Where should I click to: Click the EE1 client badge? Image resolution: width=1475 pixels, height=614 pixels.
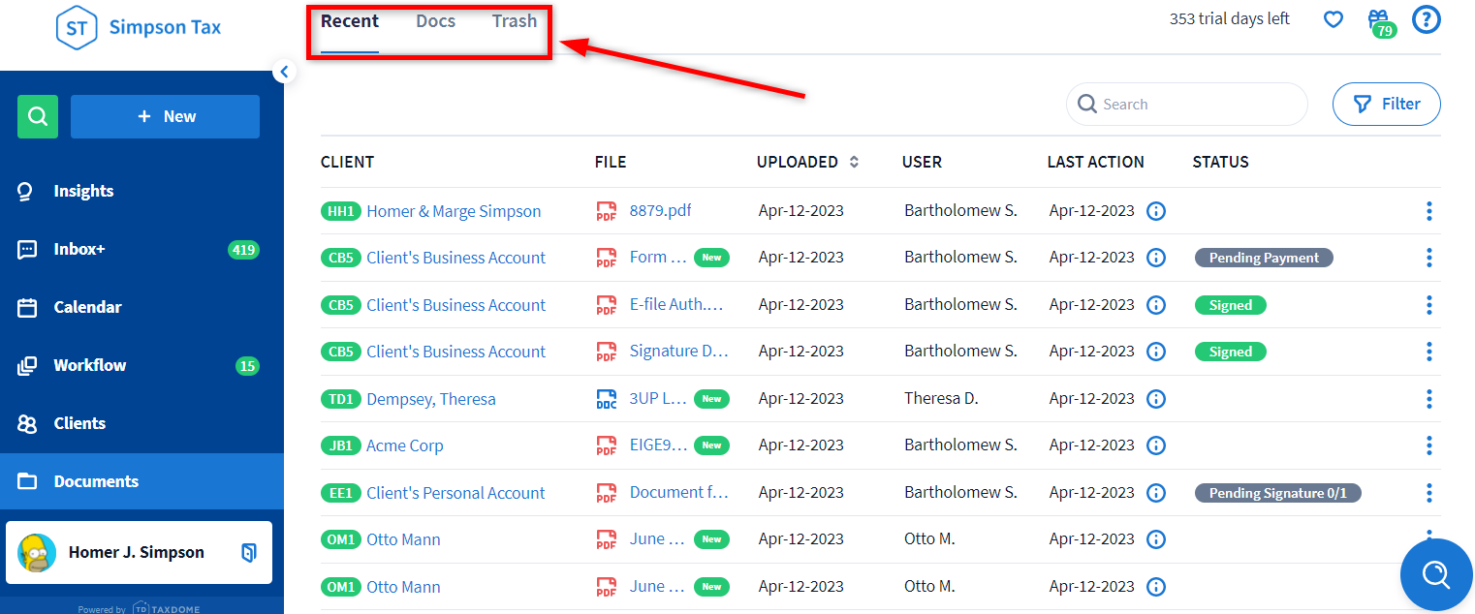(x=341, y=493)
